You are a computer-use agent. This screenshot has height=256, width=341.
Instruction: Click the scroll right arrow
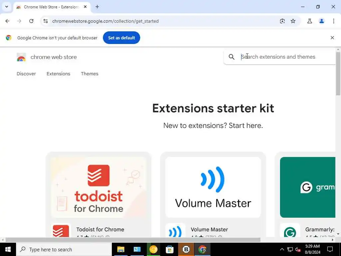point(333,240)
